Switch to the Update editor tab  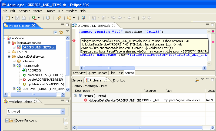(x=102, y=73)
